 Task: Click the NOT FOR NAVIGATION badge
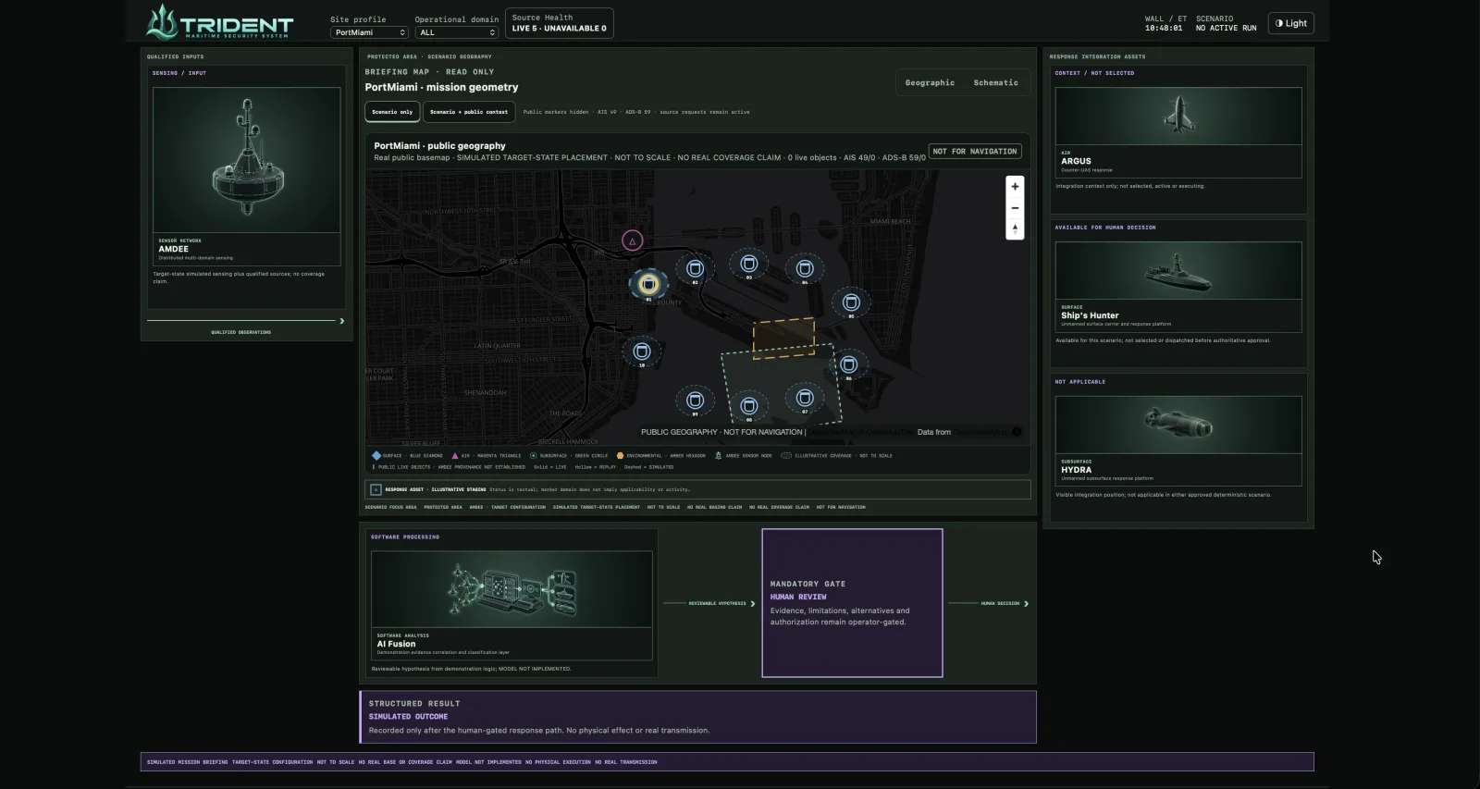click(x=975, y=151)
